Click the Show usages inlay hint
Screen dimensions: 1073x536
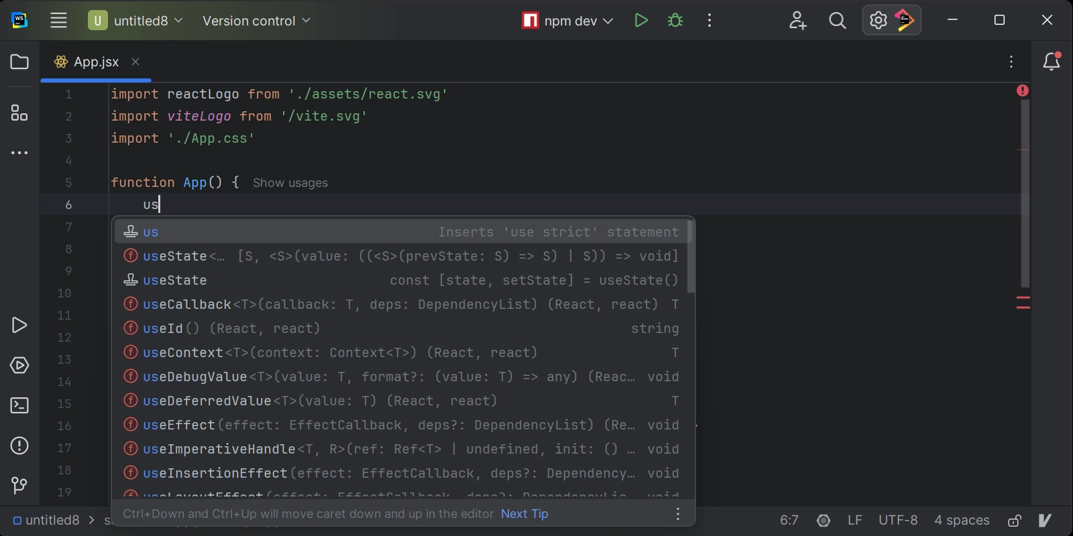(x=290, y=183)
